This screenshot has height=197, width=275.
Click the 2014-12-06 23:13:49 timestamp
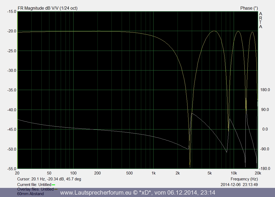pyautogui.click(x=239, y=185)
